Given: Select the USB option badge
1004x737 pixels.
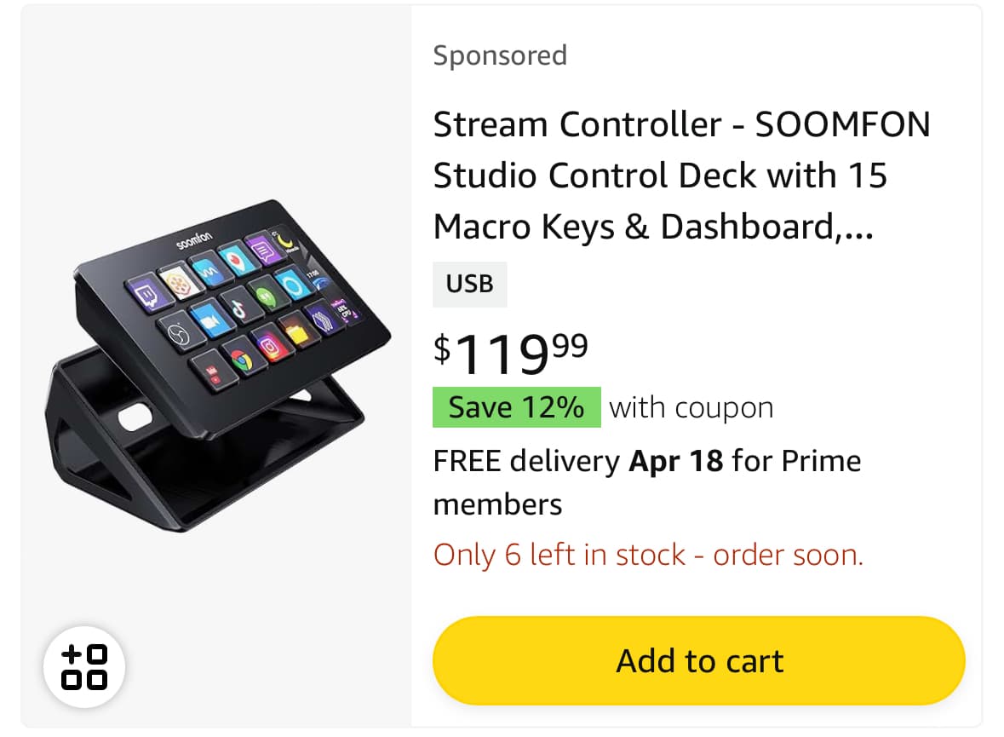Looking at the screenshot, I should click(x=469, y=284).
